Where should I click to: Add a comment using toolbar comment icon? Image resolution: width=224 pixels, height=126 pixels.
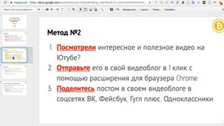click(x=111, y=9)
